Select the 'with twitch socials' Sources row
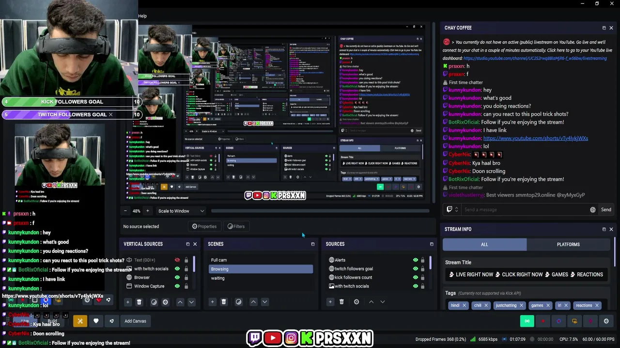620x348 pixels. (x=371, y=286)
